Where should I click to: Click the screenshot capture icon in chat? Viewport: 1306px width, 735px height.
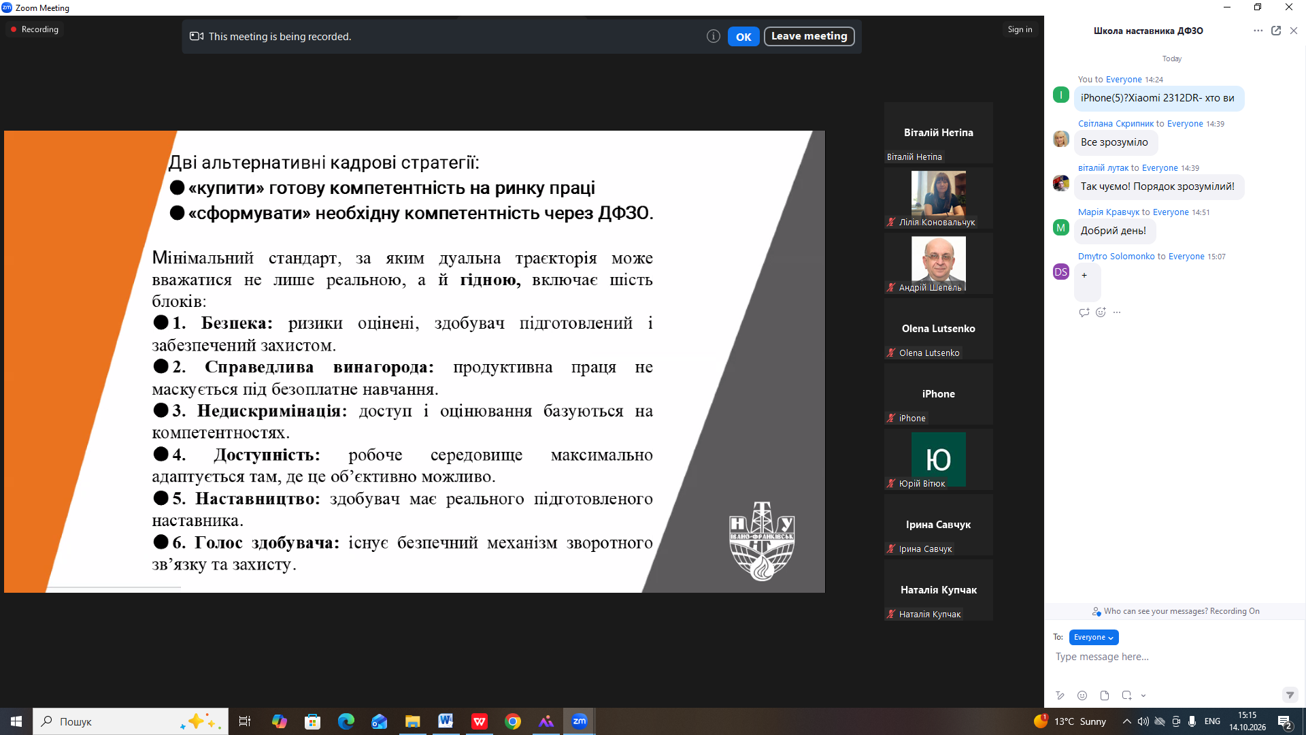[1127, 696]
